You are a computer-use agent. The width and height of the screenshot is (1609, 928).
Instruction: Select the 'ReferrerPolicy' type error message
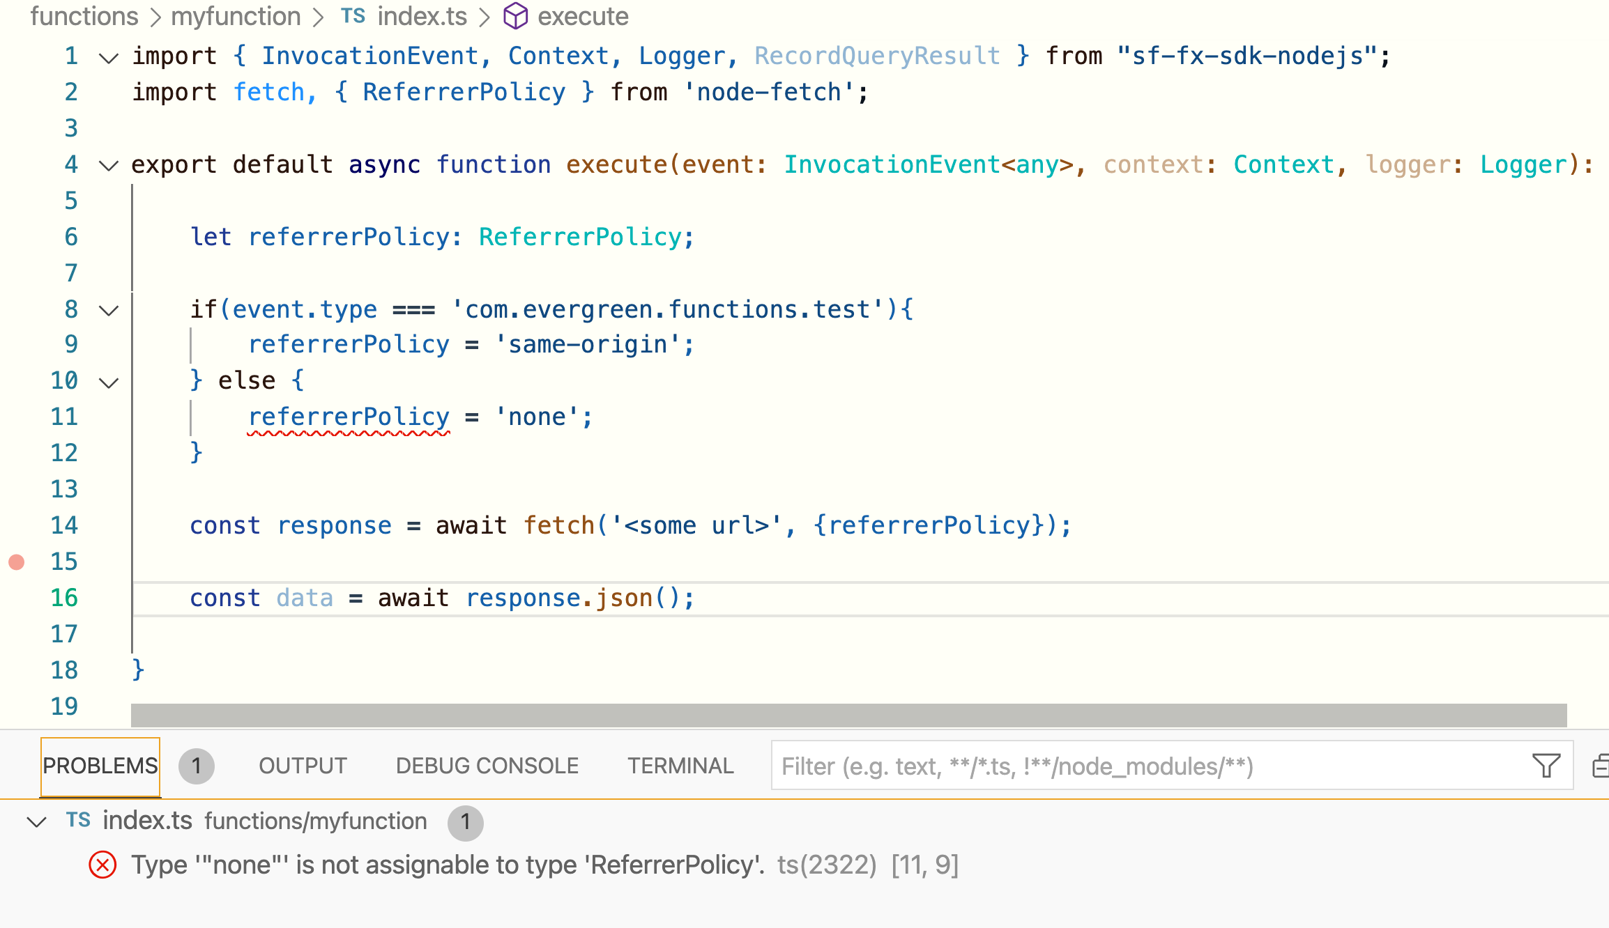pos(446,865)
